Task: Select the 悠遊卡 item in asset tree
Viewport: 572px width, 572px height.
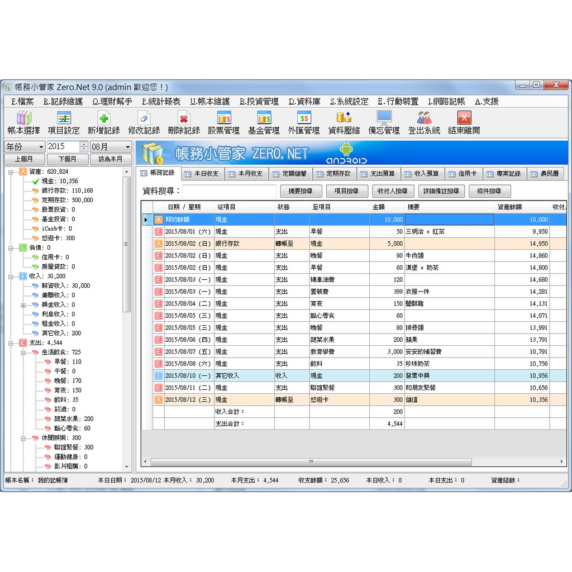Action: [x=54, y=238]
